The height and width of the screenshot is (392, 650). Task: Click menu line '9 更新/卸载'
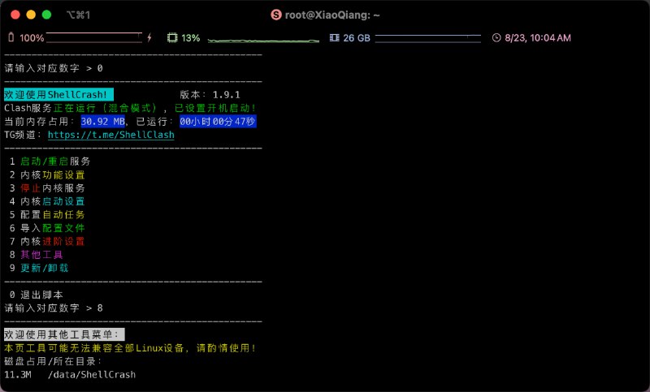click(x=39, y=268)
